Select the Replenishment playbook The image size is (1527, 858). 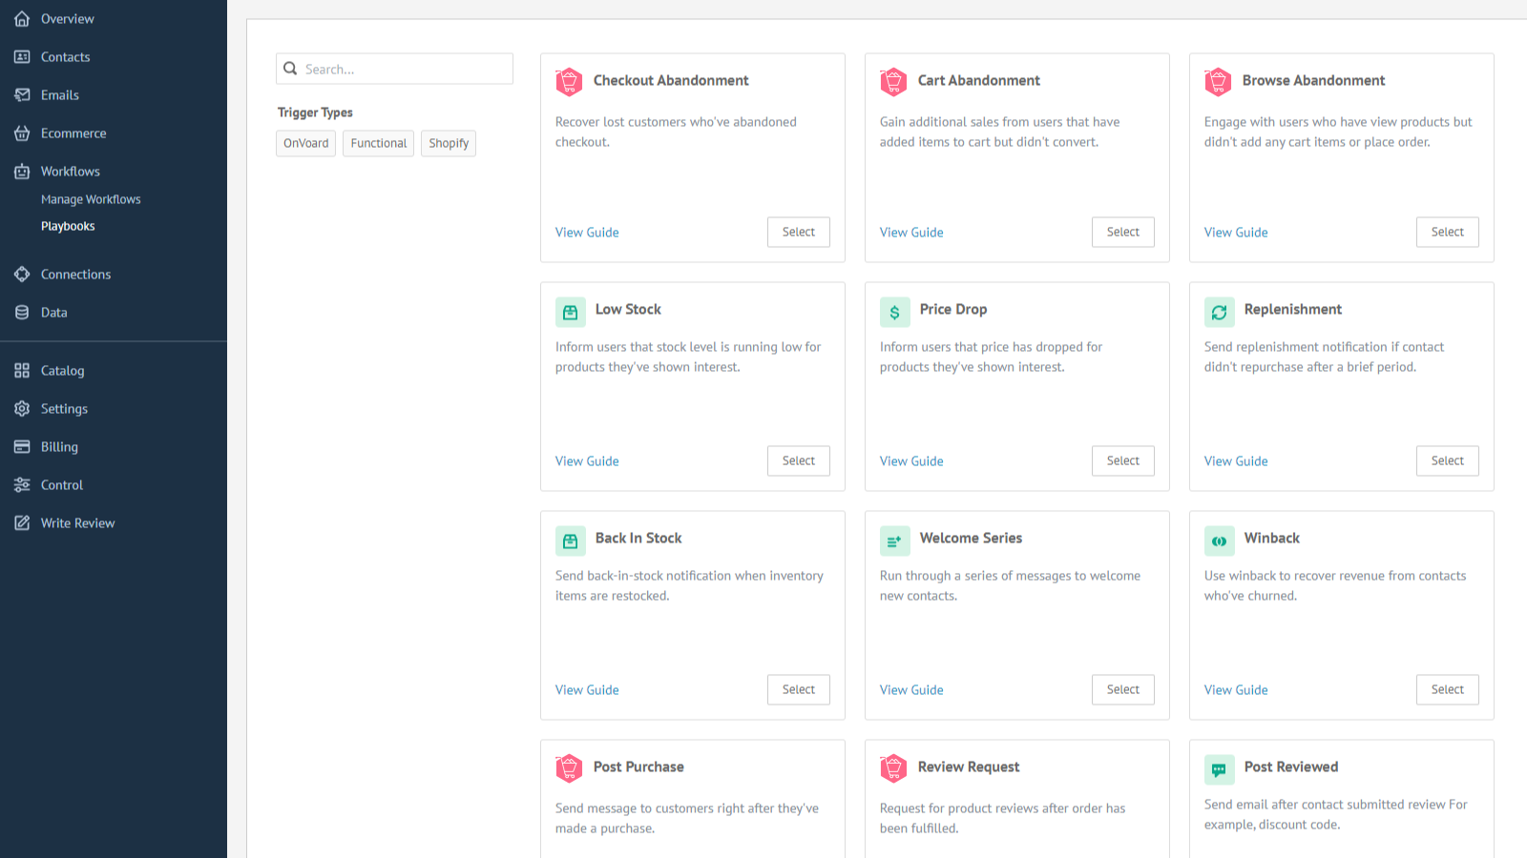1448,460
